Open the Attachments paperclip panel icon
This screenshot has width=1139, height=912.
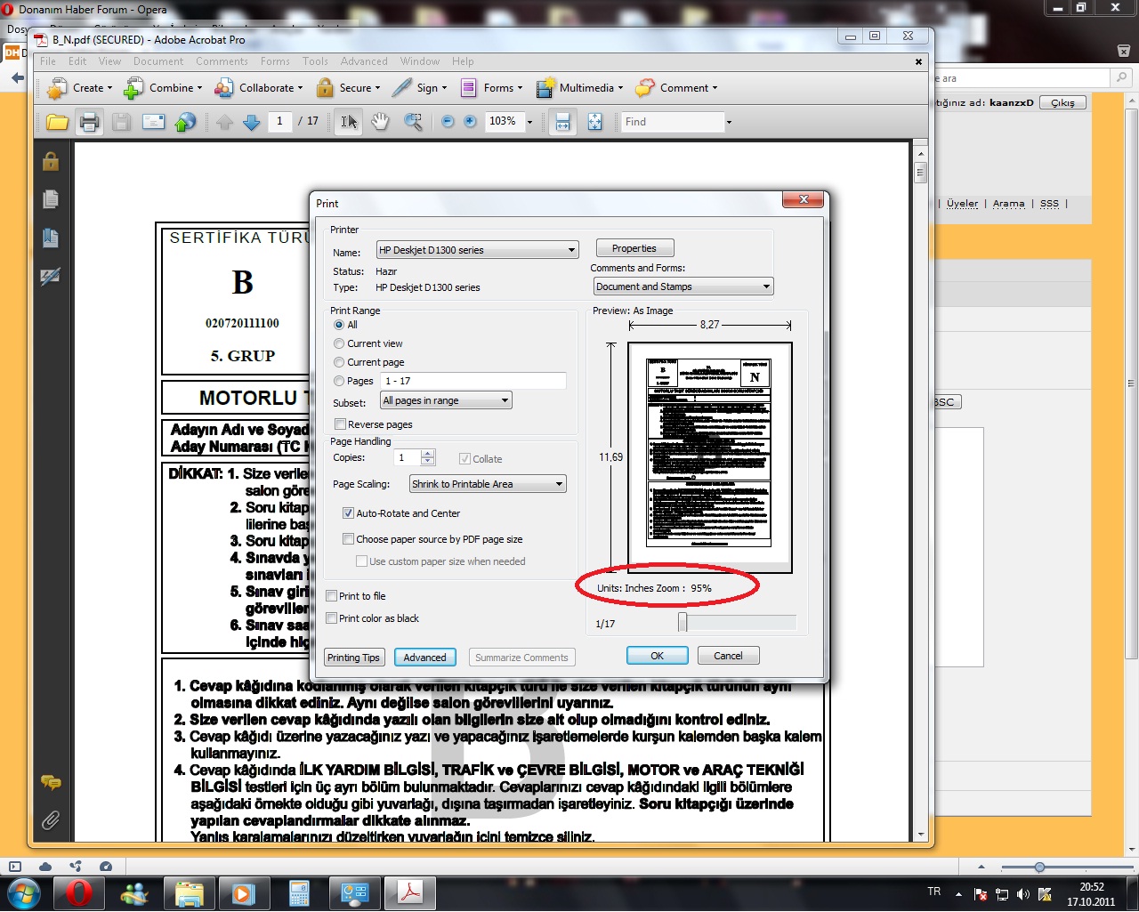click(x=51, y=820)
